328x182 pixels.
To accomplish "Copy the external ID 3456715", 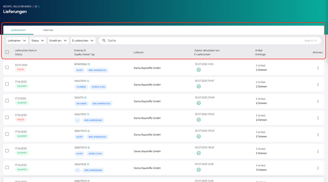I will (x=85, y=98).
